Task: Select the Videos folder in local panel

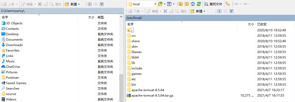Action: [x=9, y=99]
